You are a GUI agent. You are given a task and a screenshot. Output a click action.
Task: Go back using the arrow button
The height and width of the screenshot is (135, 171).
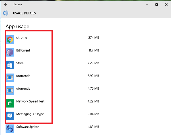[x=6, y=5]
